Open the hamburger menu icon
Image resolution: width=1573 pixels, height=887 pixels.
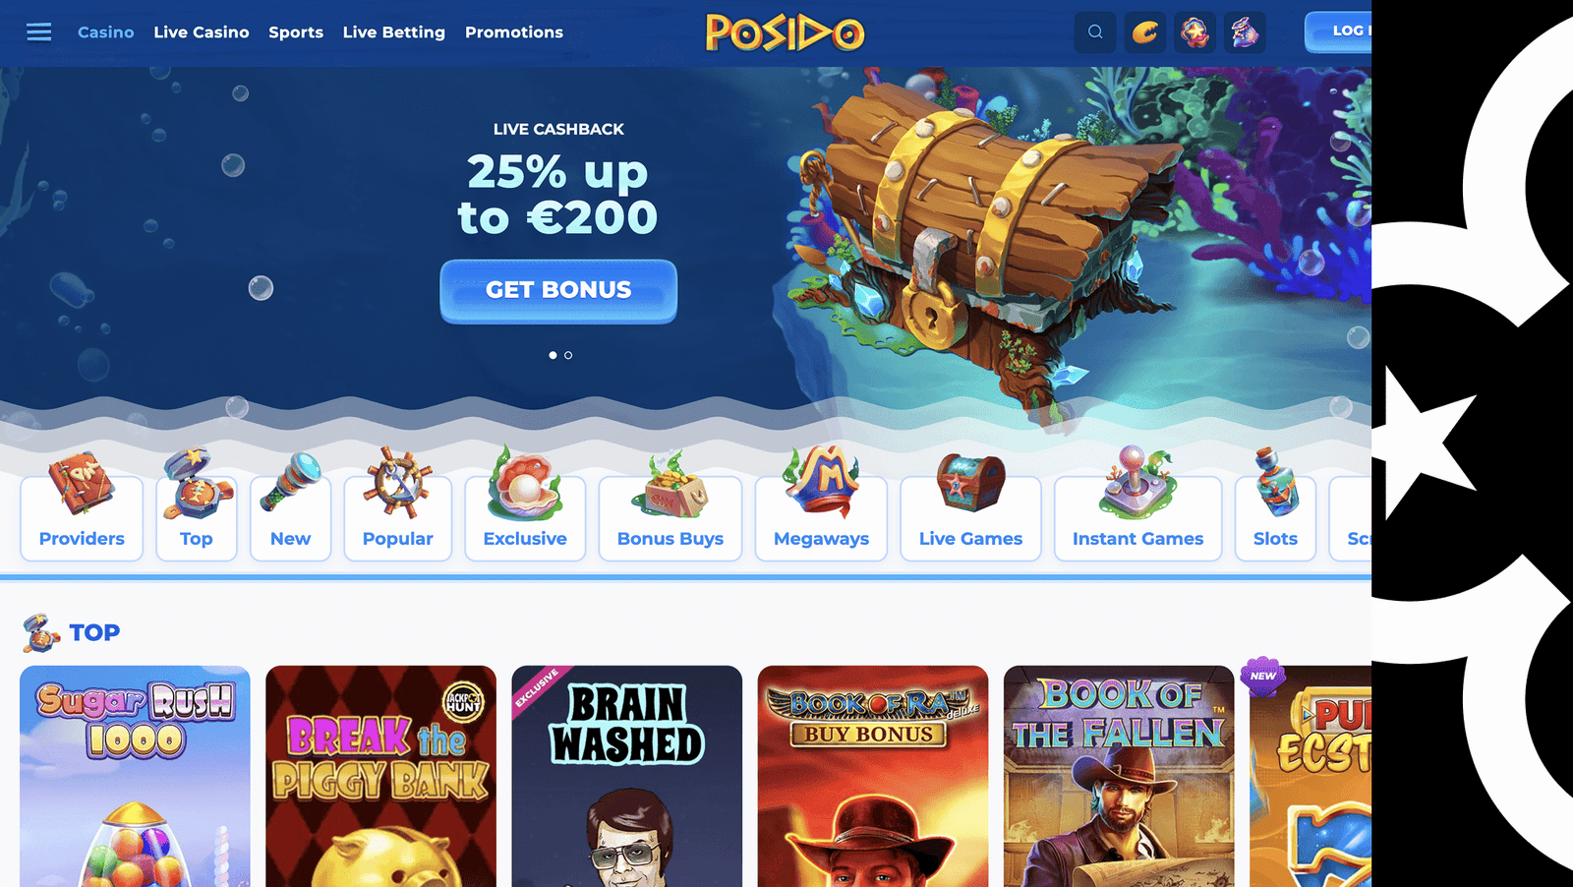39,32
